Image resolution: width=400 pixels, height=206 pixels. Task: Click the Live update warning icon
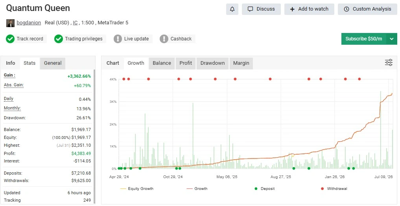[118, 39]
